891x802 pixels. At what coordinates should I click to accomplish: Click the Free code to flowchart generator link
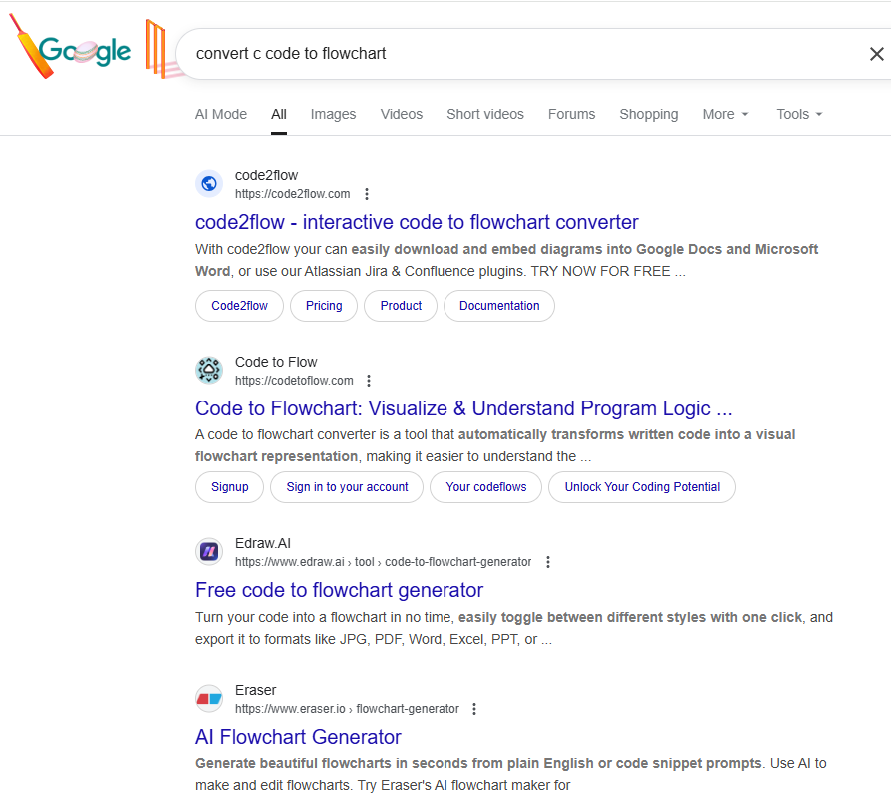point(340,590)
